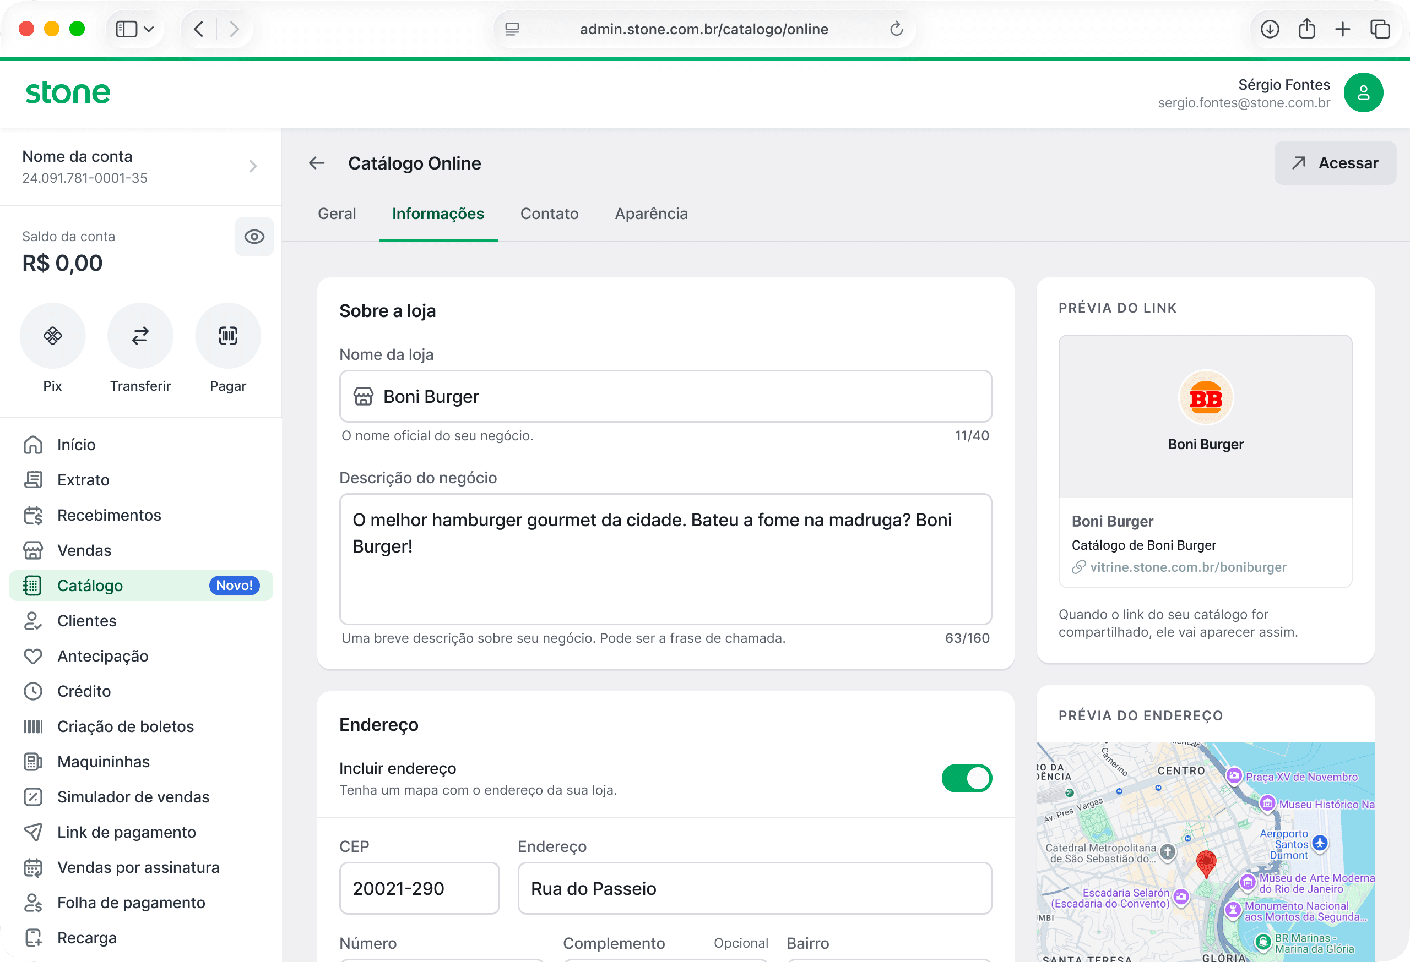Select the Informações tab
This screenshot has height=962, width=1410.
pos(438,214)
